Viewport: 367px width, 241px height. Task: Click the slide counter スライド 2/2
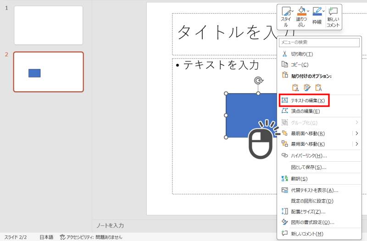(16, 237)
